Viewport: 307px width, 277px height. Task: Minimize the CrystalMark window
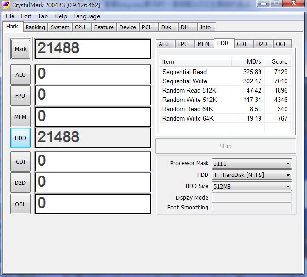click(x=264, y=4)
